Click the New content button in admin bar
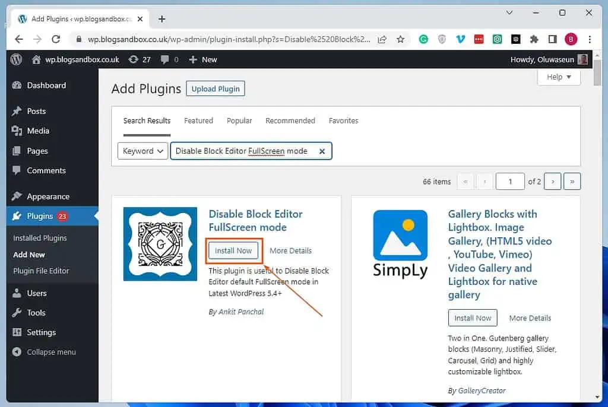This screenshot has width=608, height=407. 203,59
